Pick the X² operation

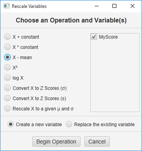coord(7,67)
